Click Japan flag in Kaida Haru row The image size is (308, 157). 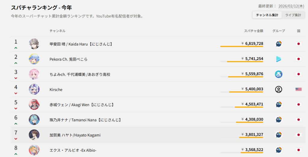298,44
